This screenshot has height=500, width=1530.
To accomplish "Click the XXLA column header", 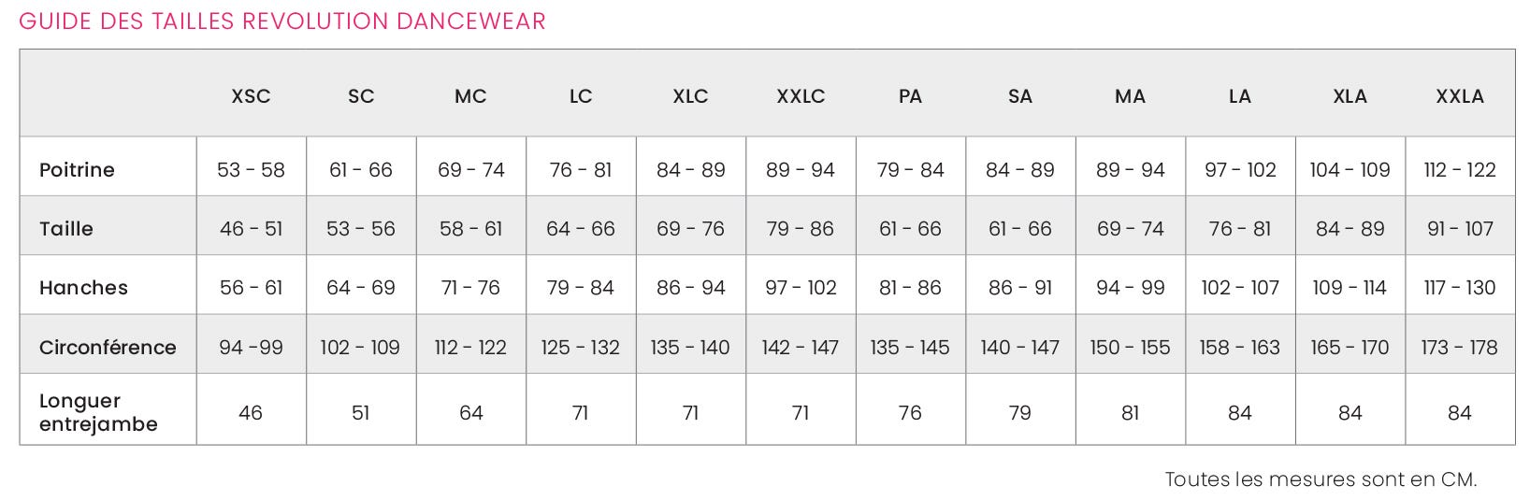I will 1460,96.
